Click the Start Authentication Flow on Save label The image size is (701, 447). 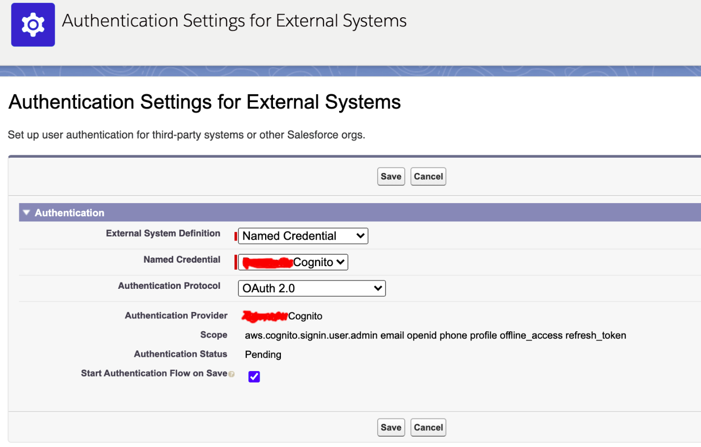(154, 374)
